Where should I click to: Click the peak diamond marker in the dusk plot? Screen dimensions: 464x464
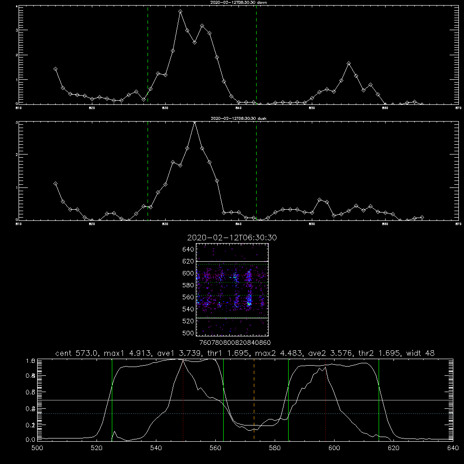pos(195,122)
